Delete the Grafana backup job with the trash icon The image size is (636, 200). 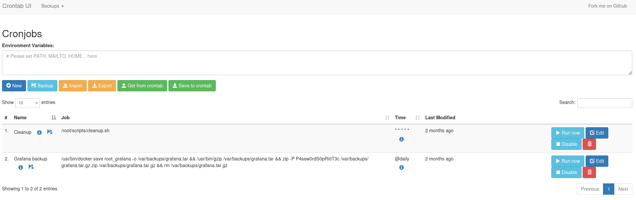(x=589, y=172)
